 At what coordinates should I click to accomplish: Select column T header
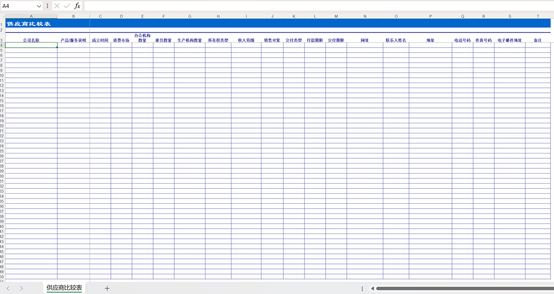[x=538, y=16]
